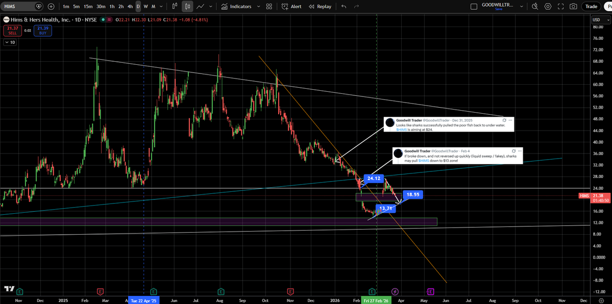Open the Indicators dialog
The width and height of the screenshot is (612, 304).
236,7
